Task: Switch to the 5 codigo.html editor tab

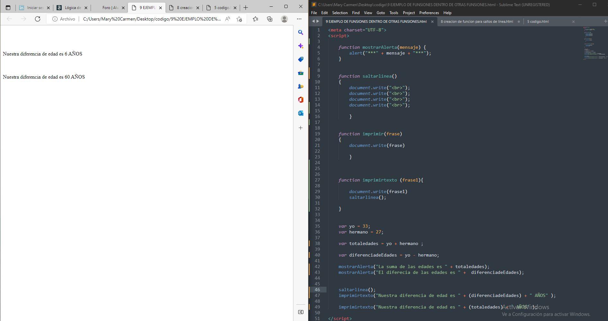Action: [538, 21]
